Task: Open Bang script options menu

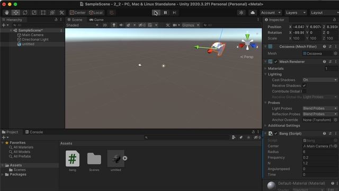Action: click(336, 134)
